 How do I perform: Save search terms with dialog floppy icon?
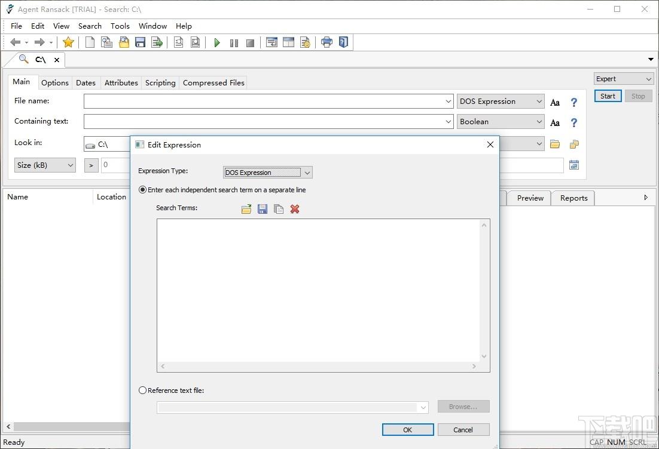263,209
